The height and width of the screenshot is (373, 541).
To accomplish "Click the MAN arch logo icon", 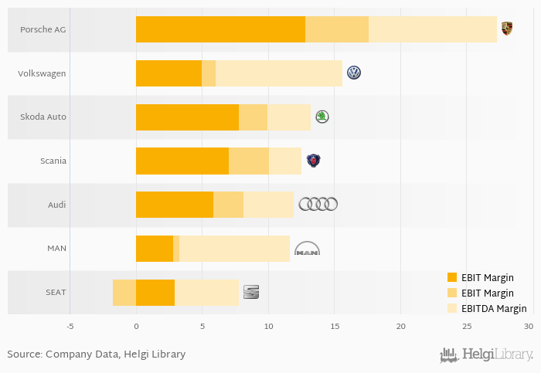I will click(x=307, y=248).
